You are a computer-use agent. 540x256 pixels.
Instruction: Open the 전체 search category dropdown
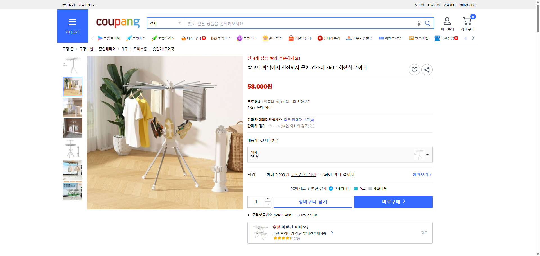point(165,23)
